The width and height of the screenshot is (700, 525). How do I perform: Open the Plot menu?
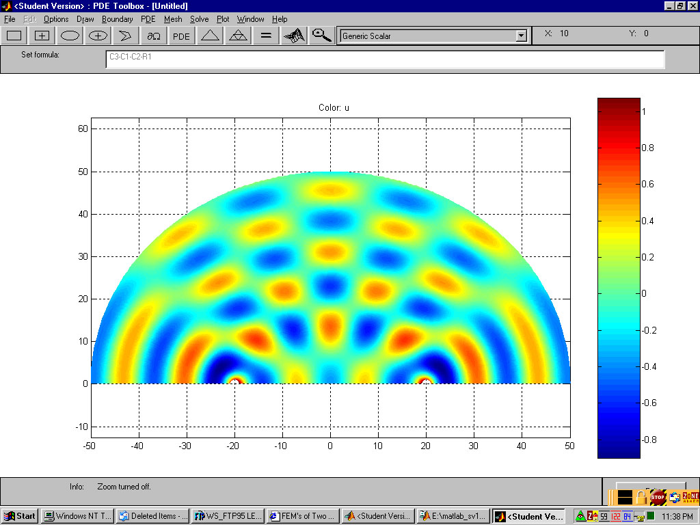click(x=223, y=19)
